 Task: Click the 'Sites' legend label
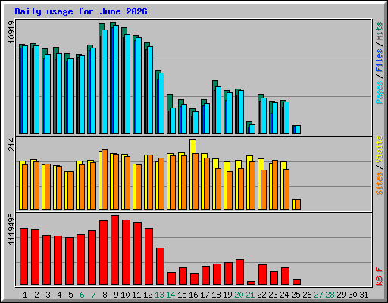coord(379,183)
